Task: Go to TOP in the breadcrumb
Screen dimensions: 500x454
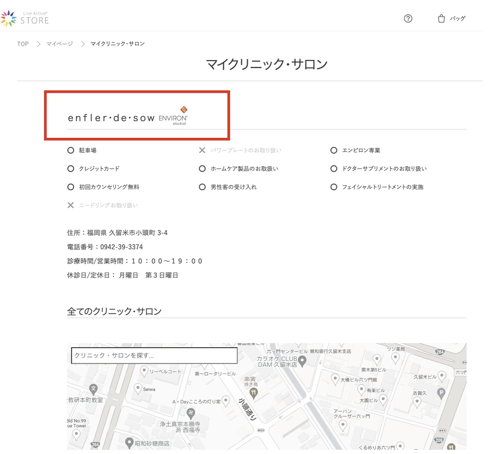Action: 23,44
